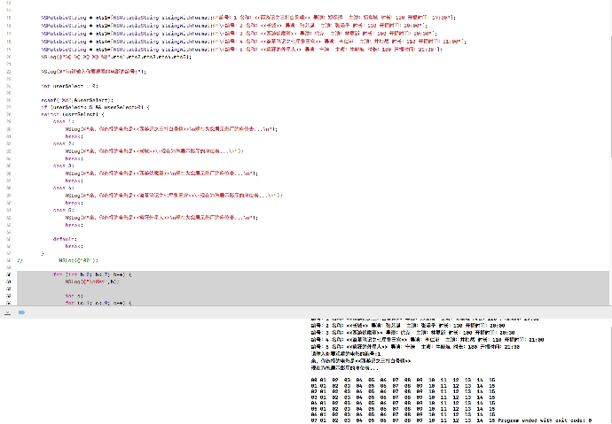This screenshot has width=612, height=424.
Task: Click the scanf userSelect code line
Action: tap(77, 100)
